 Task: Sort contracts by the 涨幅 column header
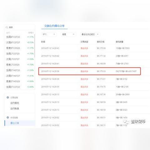(31, 33)
